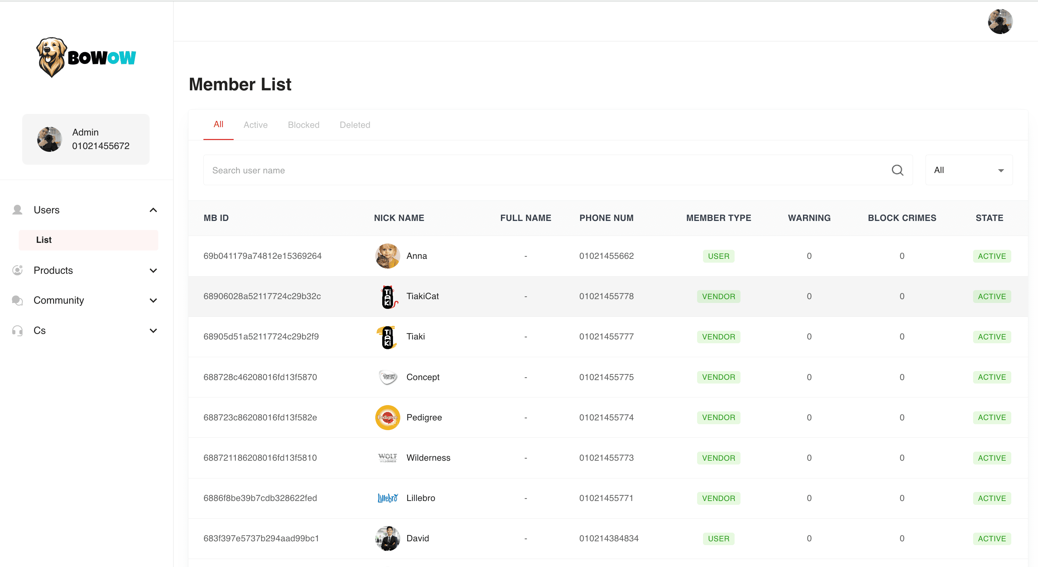The height and width of the screenshot is (567, 1038).
Task: Click David's profile picture
Action: [387, 539]
